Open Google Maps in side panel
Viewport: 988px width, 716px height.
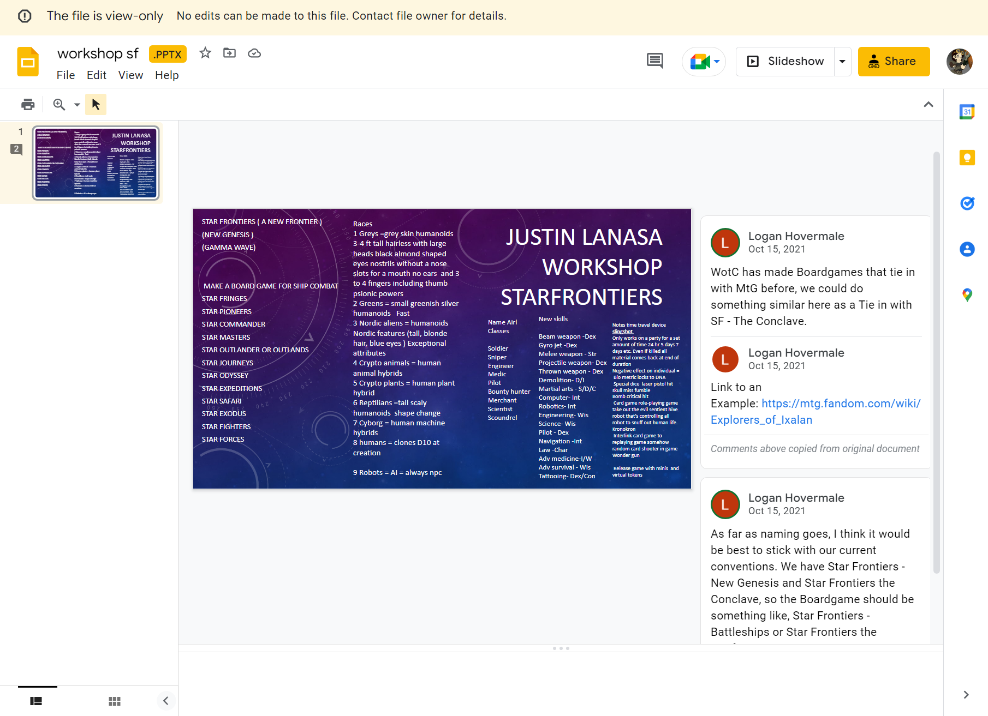[x=967, y=295]
